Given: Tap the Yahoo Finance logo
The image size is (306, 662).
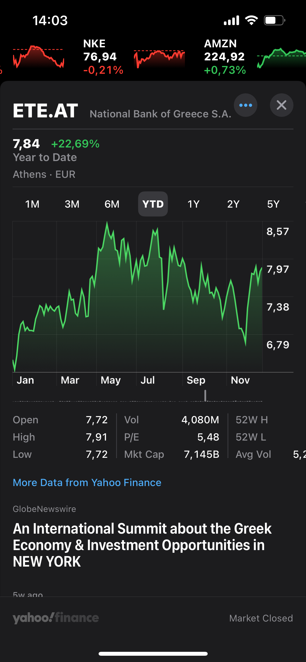Looking at the screenshot, I should click(56, 618).
